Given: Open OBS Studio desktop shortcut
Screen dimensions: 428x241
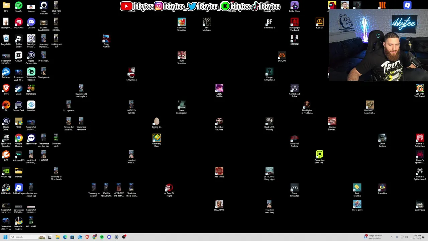Looking at the screenshot, I should tap(6, 189).
